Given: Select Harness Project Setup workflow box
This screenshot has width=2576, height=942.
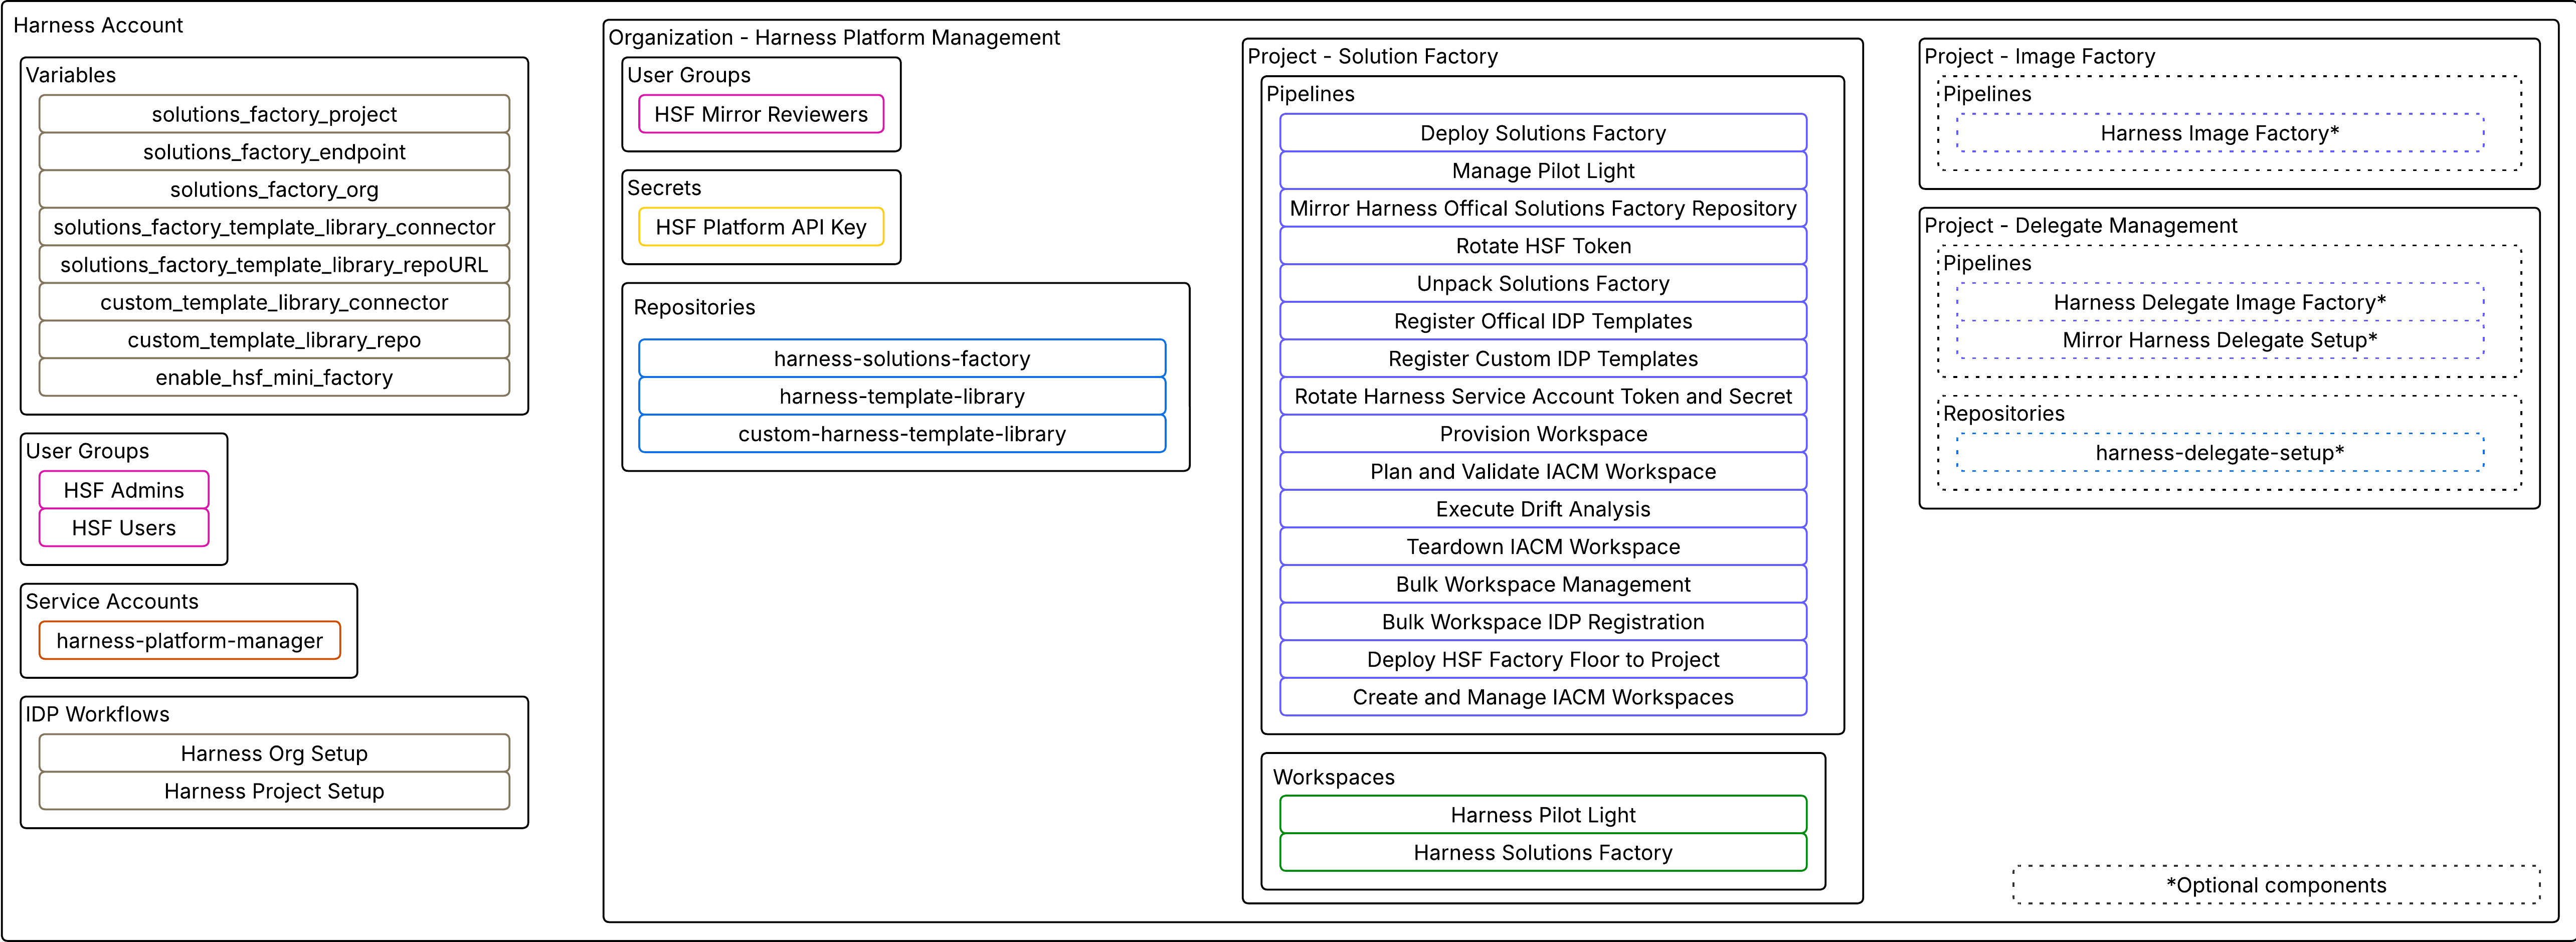Looking at the screenshot, I should (x=274, y=791).
